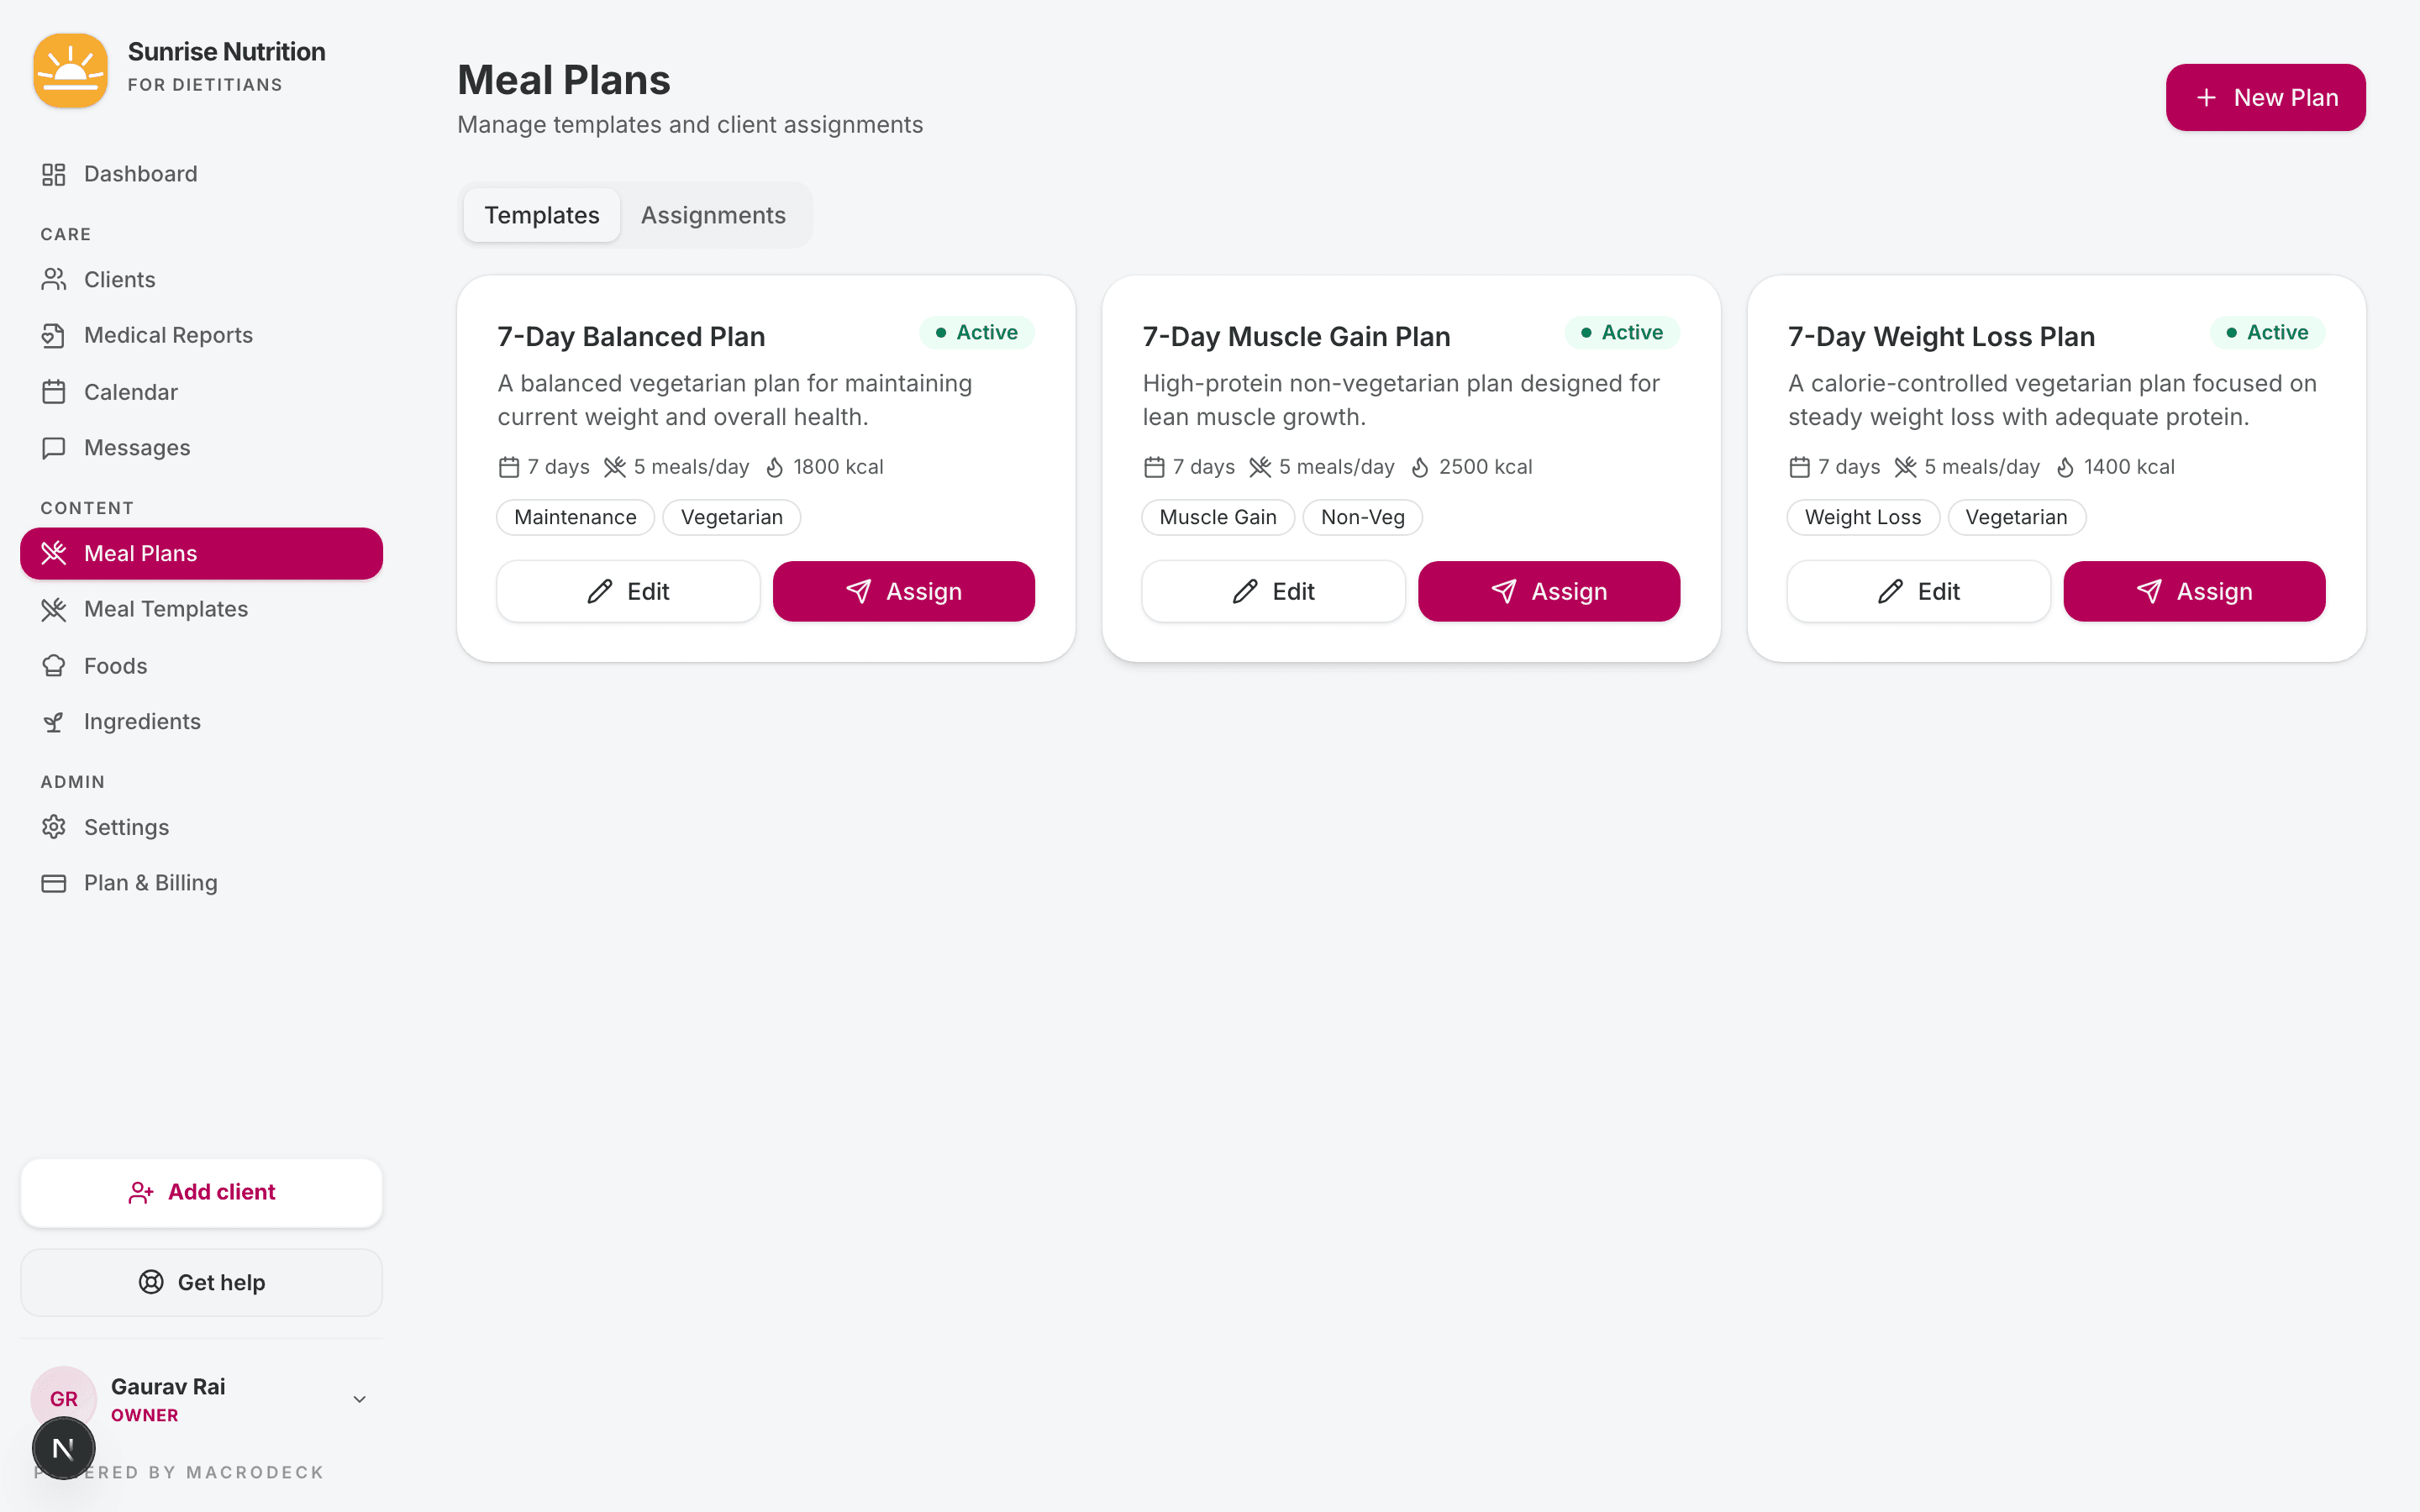Select the Clients icon in the sidebar

55,279
